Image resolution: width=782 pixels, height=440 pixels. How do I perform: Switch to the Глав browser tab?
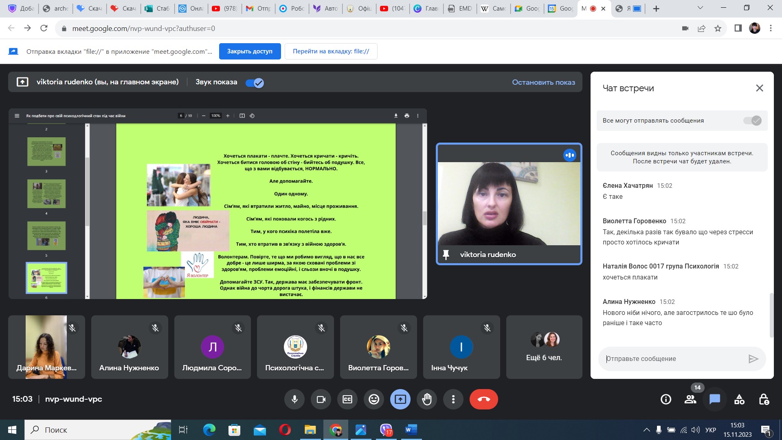[426, 9]
